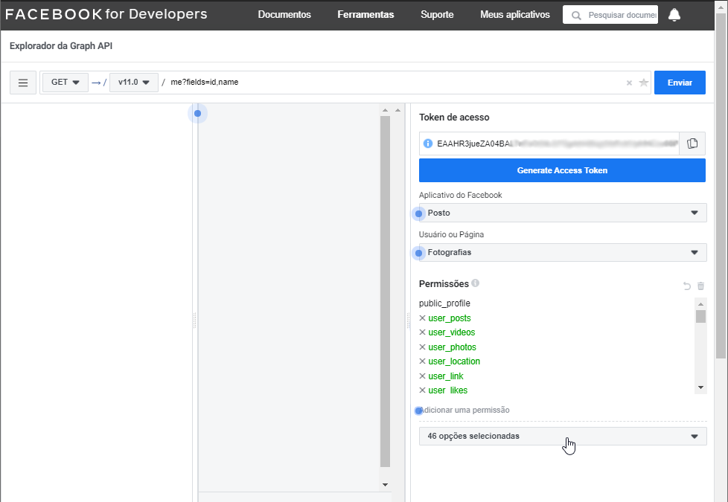Open the notifications bell
The height and width of the screenshot is (502, 728).
pos(674,15)
